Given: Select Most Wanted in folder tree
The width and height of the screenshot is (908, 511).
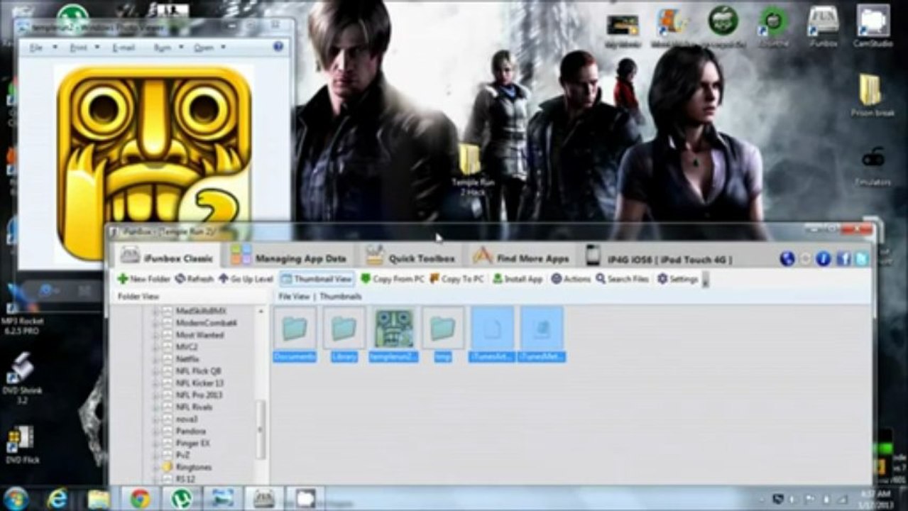Looking at the screenshot, I should point(199,335).
